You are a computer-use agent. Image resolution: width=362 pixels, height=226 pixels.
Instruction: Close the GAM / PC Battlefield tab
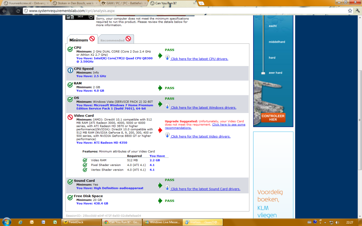click(x=145, y=3)
